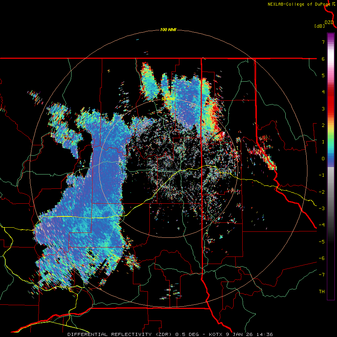The height and width of the screenshot is (337, 337).
Task: Click the 6 value on color scale
Action: (323, 59)
